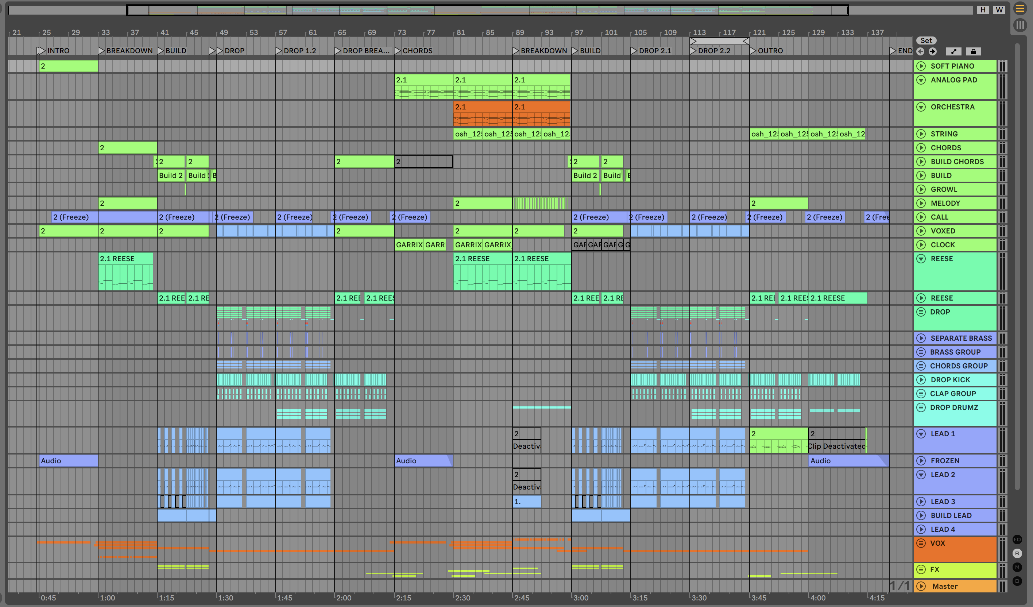Click the FX group track icon

pyautogui.click(x=921, y=569)
